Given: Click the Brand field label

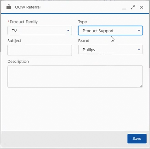Looking at the screenshot, I should 84,41.
